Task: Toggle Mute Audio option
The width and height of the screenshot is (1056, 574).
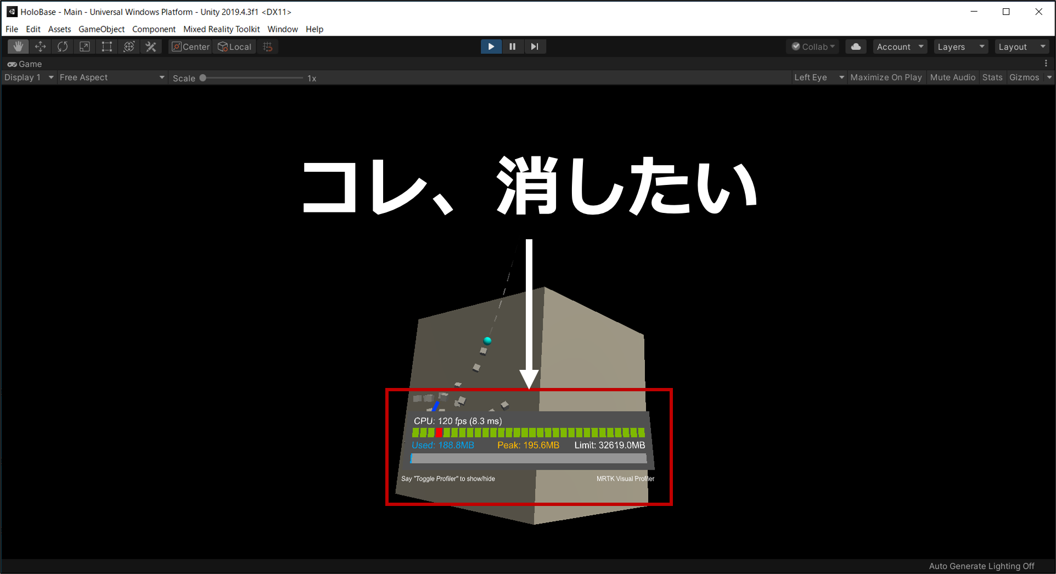Action: coord(952,77)
